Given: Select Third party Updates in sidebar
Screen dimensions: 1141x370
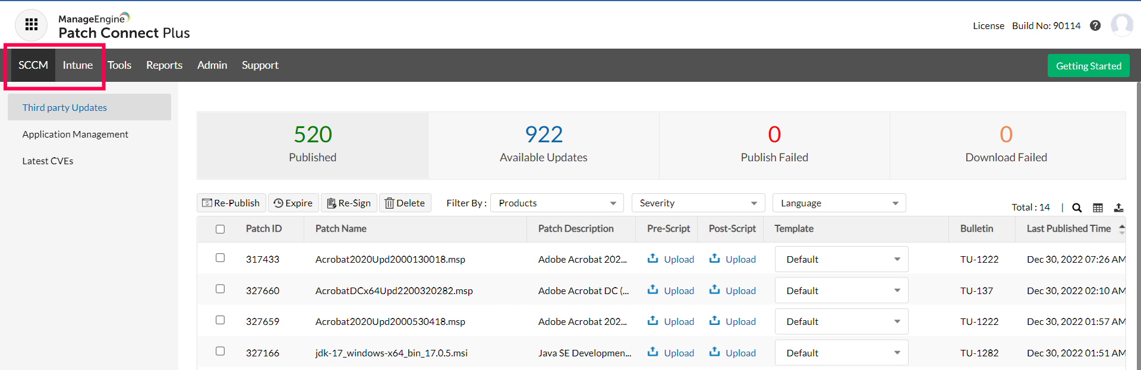Looking at the screenshot, I should pos(89,107).
